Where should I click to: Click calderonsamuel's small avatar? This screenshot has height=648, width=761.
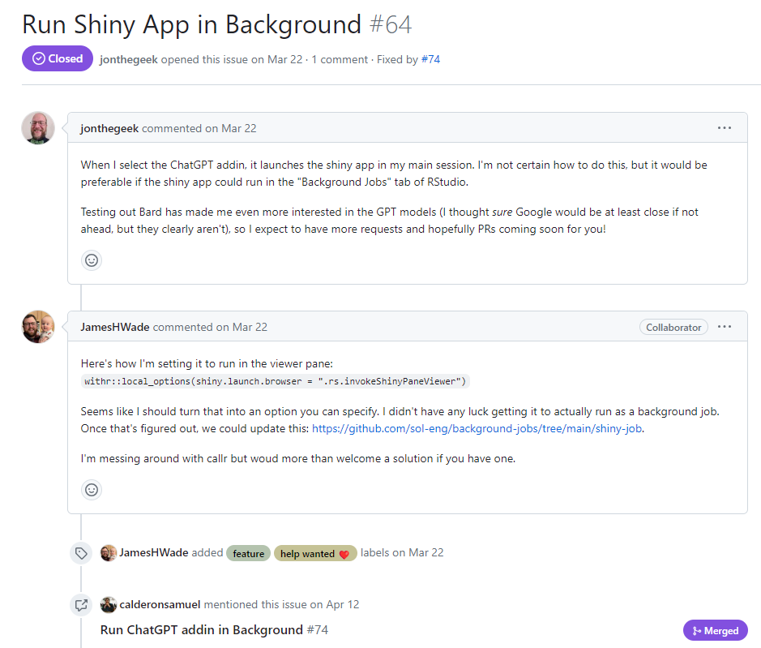tap(109, 604)
